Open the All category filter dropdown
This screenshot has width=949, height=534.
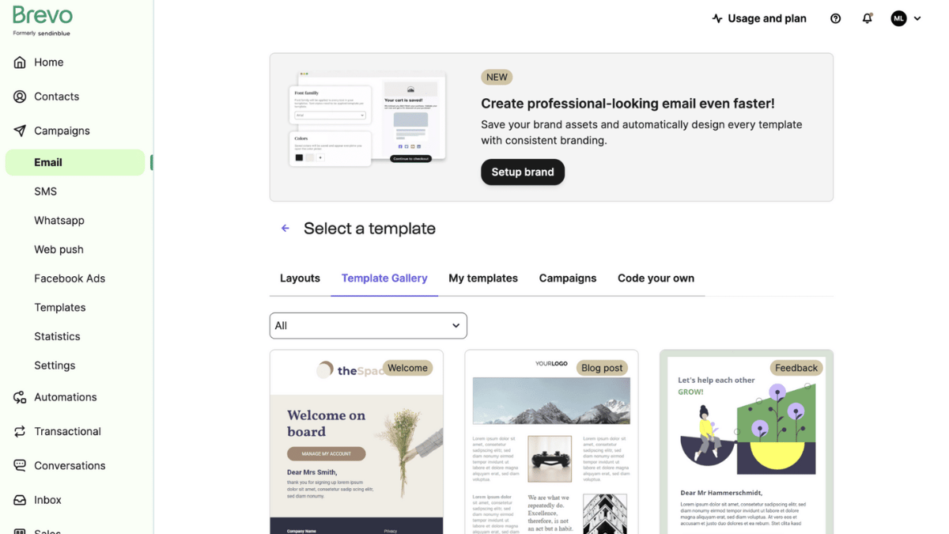pos(369,325)
